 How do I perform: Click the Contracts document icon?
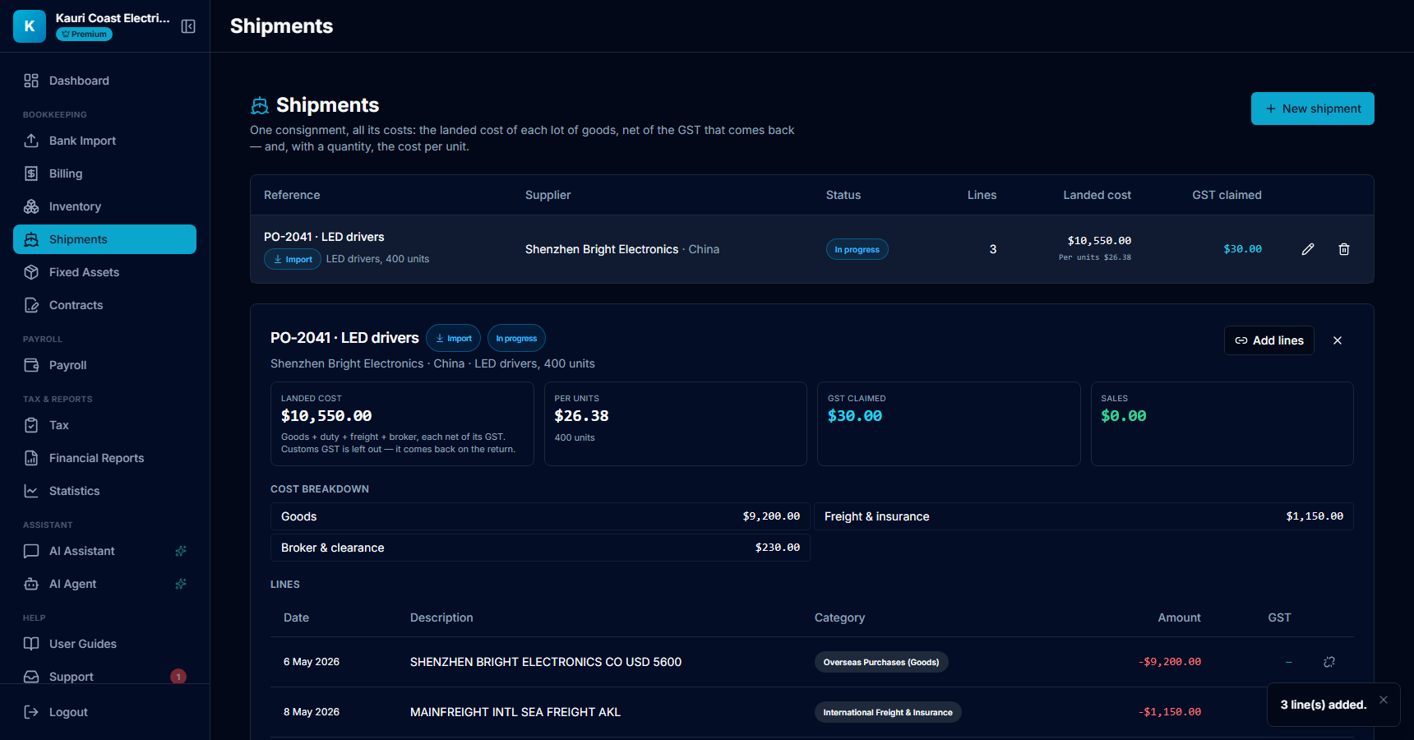click(31, 305)
